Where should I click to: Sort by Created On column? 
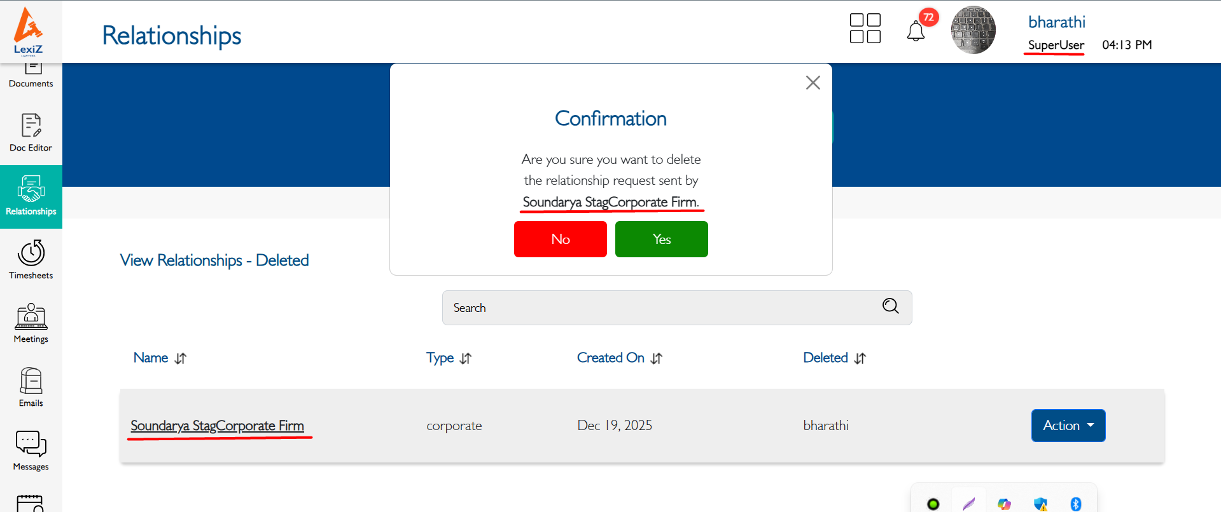click(x=657, y=358)
